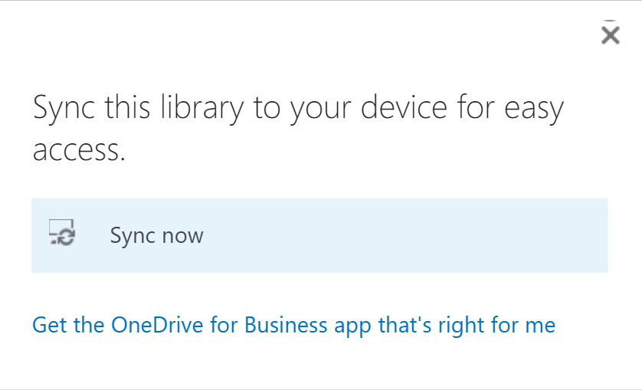This screenshot has height=390, width=642.
Task: Click the sync icon beside Sync now
Action: [x=62, y=232]
